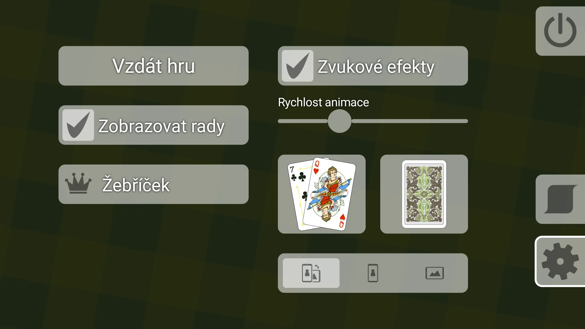Click the landscape background icon
The image size is (585, 329).
tap(434, 273)
